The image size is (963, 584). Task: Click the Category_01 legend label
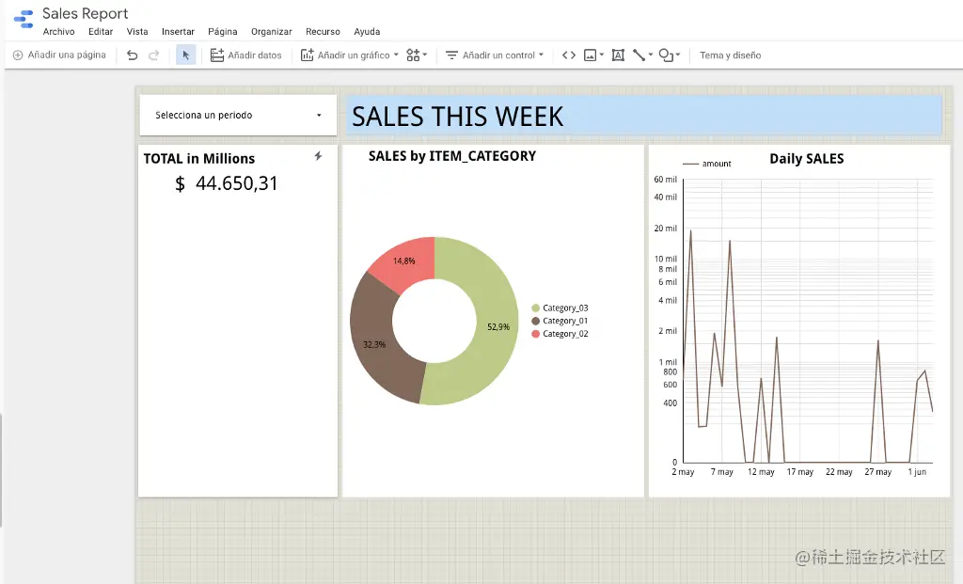565,322
